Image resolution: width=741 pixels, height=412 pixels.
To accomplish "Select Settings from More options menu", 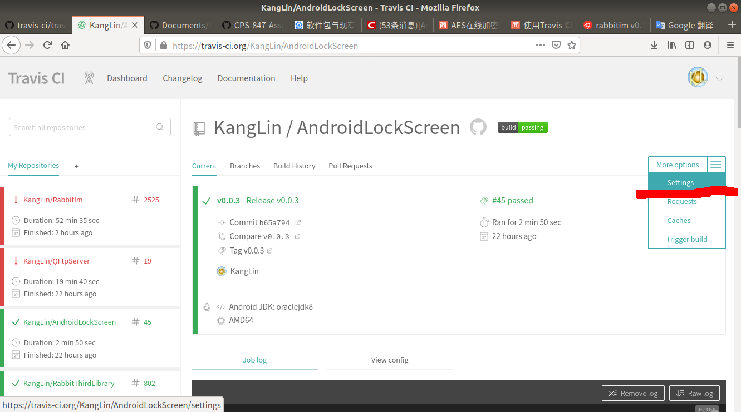I will pyautogui.click(x=686, y=182).
